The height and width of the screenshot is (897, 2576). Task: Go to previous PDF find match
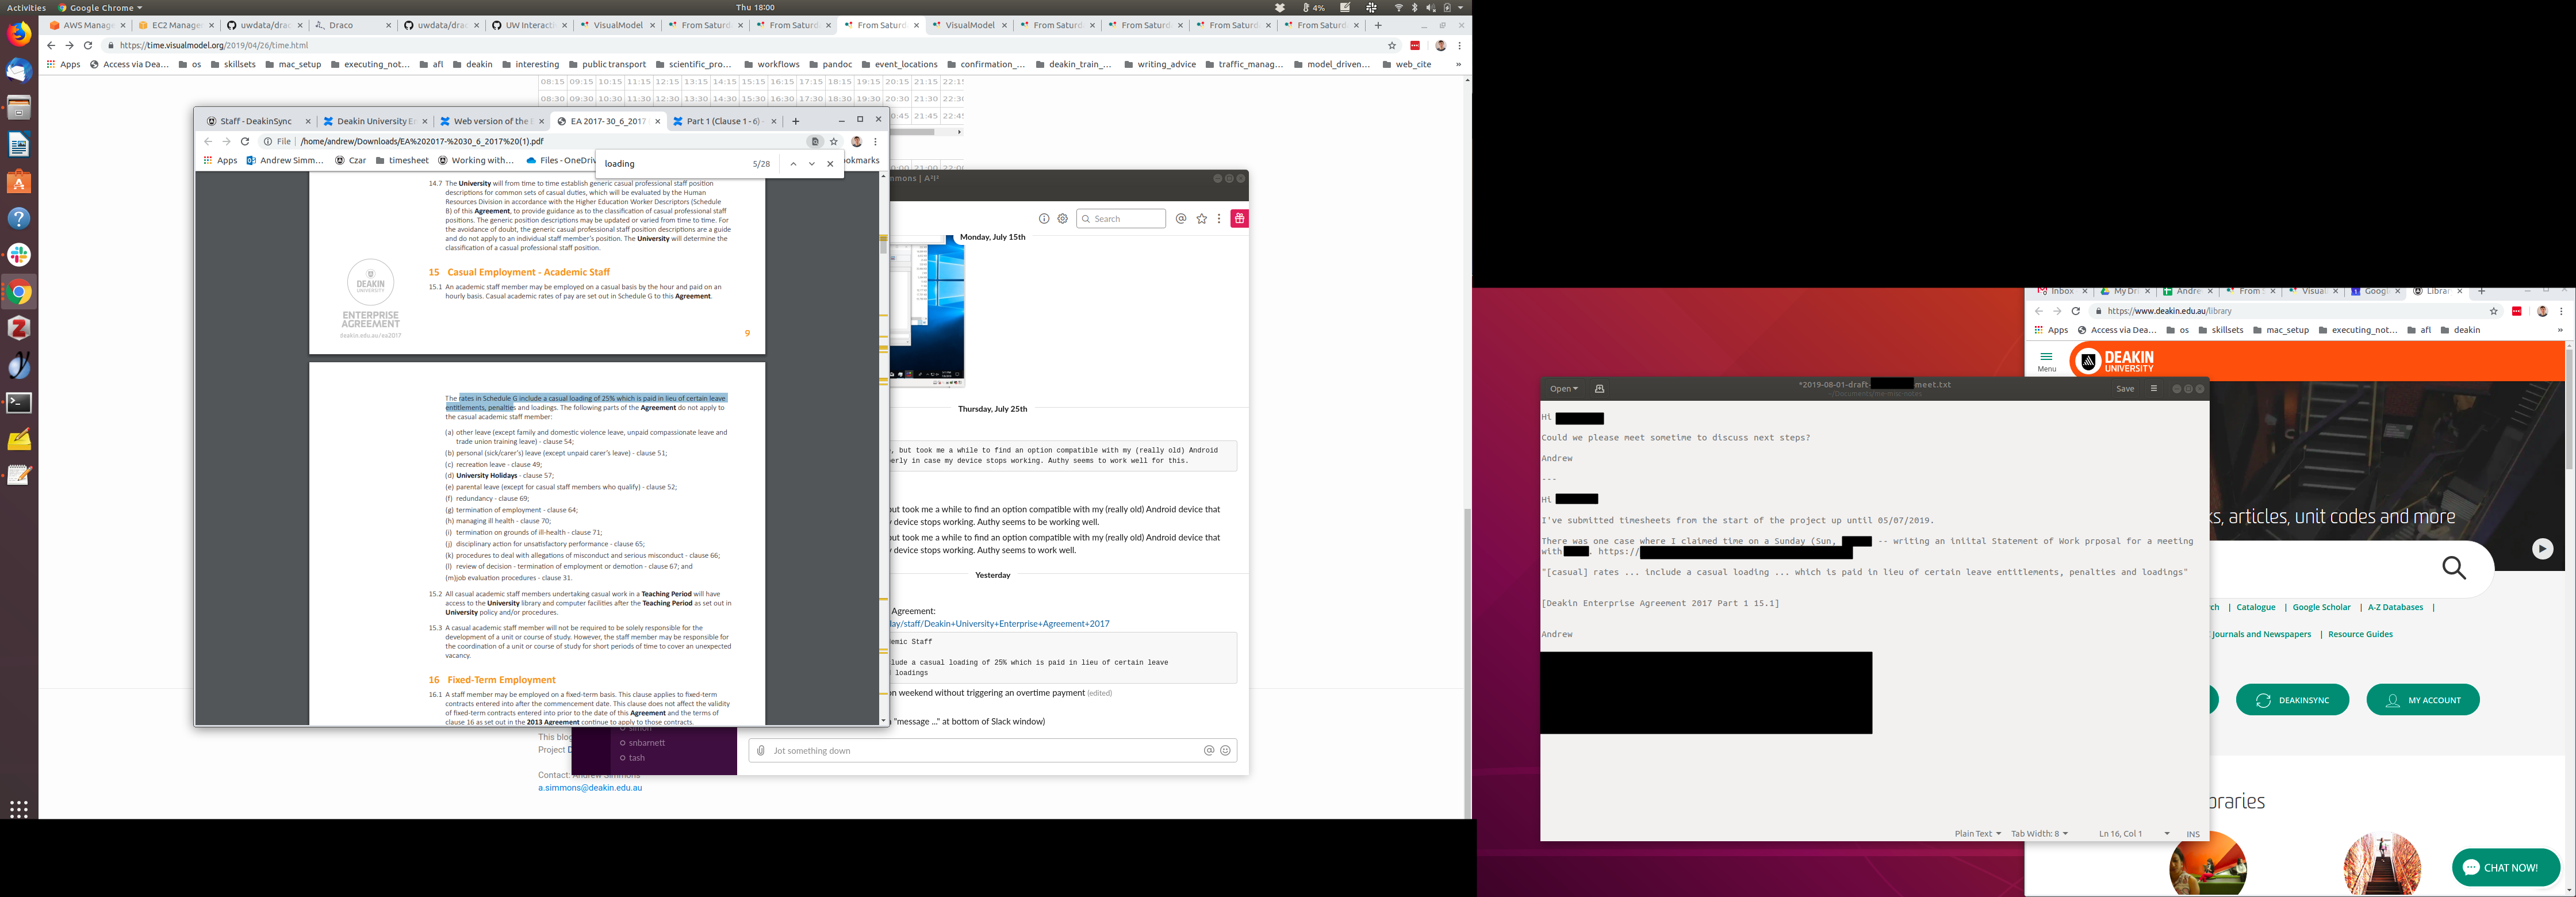tap(793, 164)
